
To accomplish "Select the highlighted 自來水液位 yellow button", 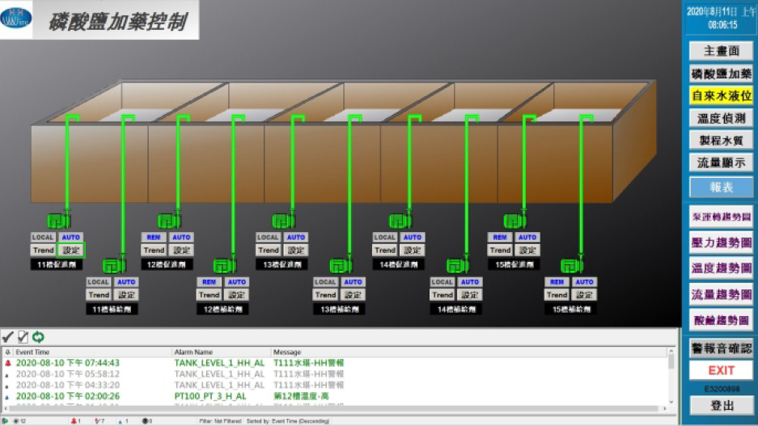I will [721, 95].
